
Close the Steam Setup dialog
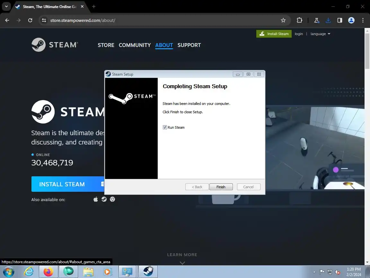(x=259, y=74)
